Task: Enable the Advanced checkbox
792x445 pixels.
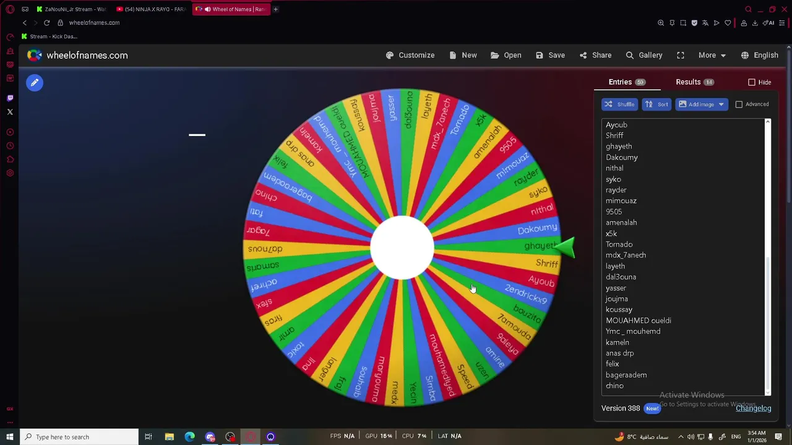Action: [739, 104]
